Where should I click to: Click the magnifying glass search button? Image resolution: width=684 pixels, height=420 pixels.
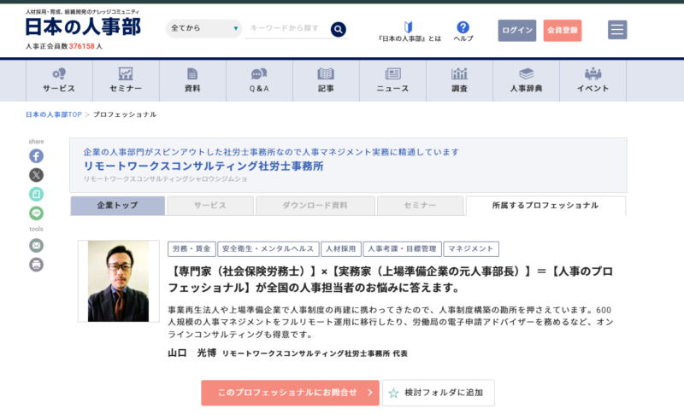tap(338, 29)
